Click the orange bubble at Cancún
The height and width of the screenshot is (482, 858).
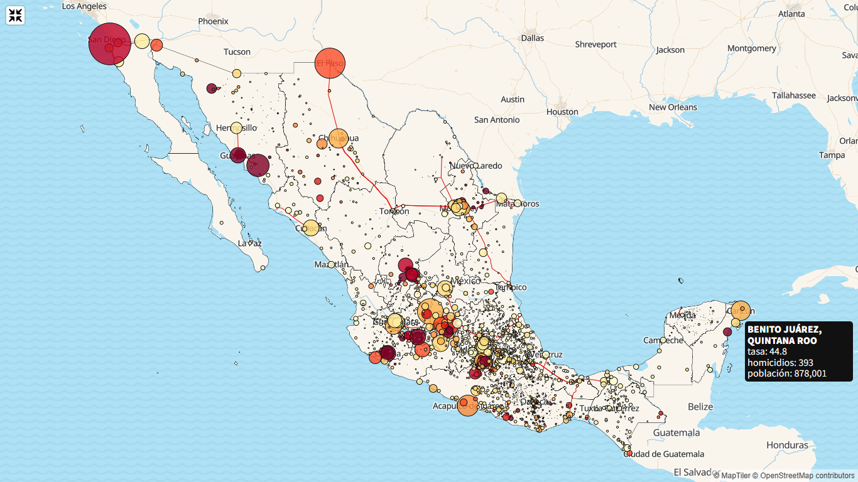(741, 310)
